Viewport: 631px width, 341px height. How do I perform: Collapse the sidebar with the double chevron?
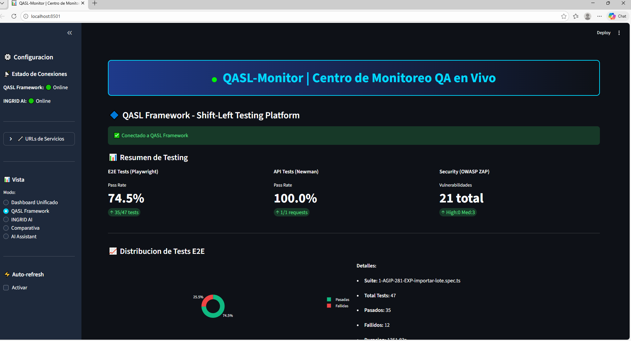click(70, 32)
